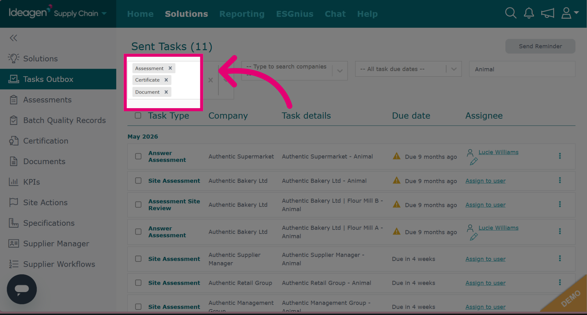Image resolution: width=587 pixels, height=315 pixels.
Task: Collapse the sidebar with the double chevron
Action: 13,38
